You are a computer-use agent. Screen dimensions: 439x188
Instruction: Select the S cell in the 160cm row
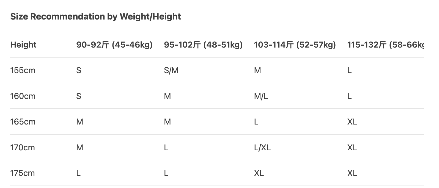pos(79,96)
